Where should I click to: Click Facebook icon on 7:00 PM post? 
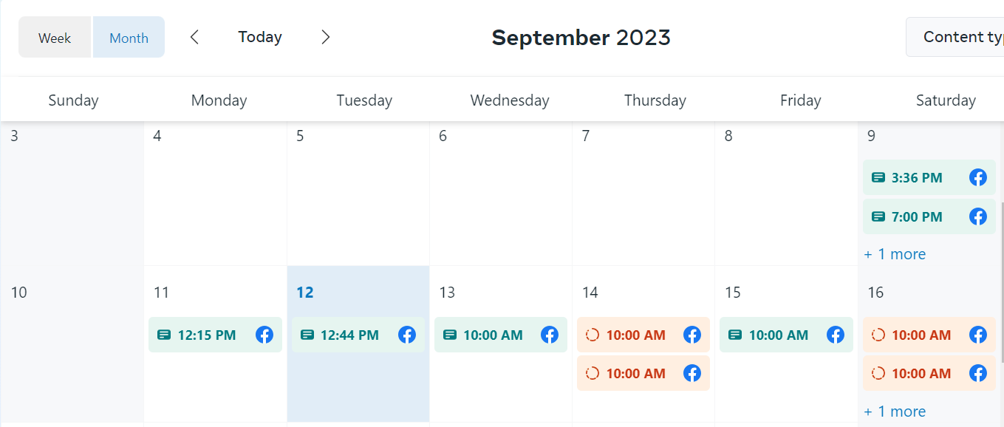coord(977,216)
